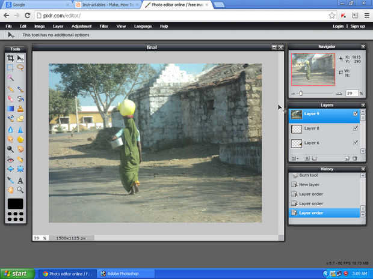Select the Hand pan tool
The height and width of the screenshot is (279, 373).
[10, 190]
